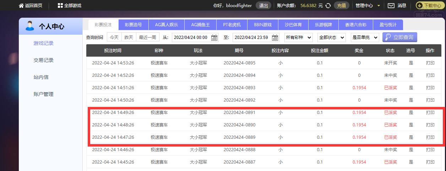
Task: Open the status dropdown 全部状态
Action: point(332,37)
